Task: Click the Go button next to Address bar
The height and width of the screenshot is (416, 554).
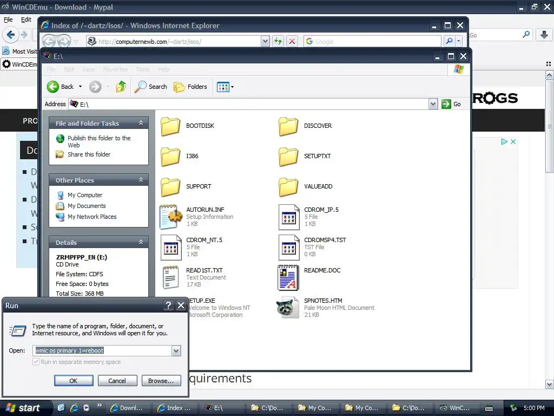Action: [x=452, y=104]
